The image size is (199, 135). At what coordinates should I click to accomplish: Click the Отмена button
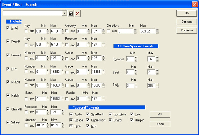187,22
